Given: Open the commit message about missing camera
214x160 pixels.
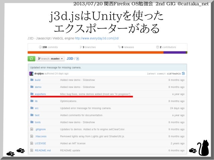Looking at the screenshot, I should click(x=55, y=67).
